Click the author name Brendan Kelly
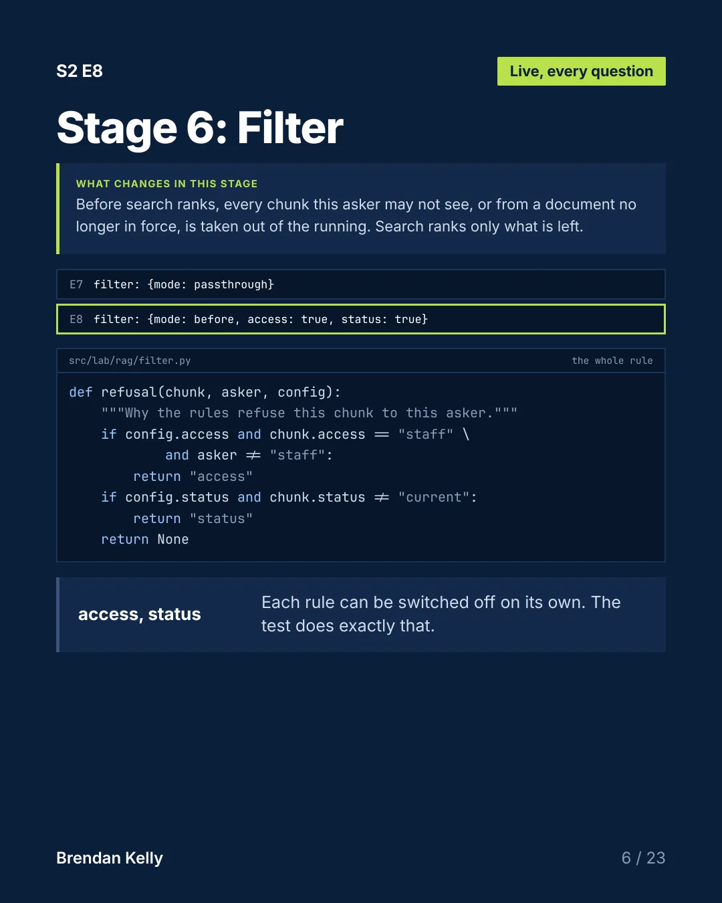Screen dimensions: 722x903 click(110, 858)
